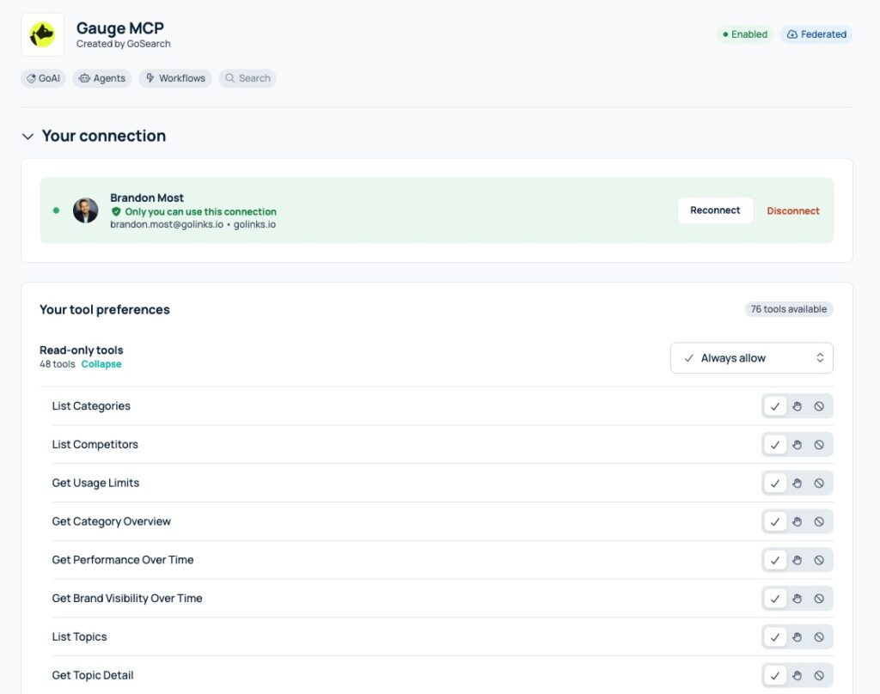Click the Read-only tools heading
880x694 pixels.
coord(82,350)
